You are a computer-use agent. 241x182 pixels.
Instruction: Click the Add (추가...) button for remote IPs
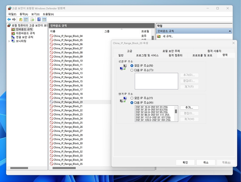point(189,108)
